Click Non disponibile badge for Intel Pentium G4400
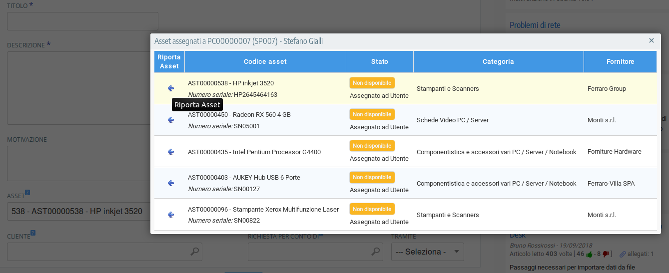 coord(372,146)
